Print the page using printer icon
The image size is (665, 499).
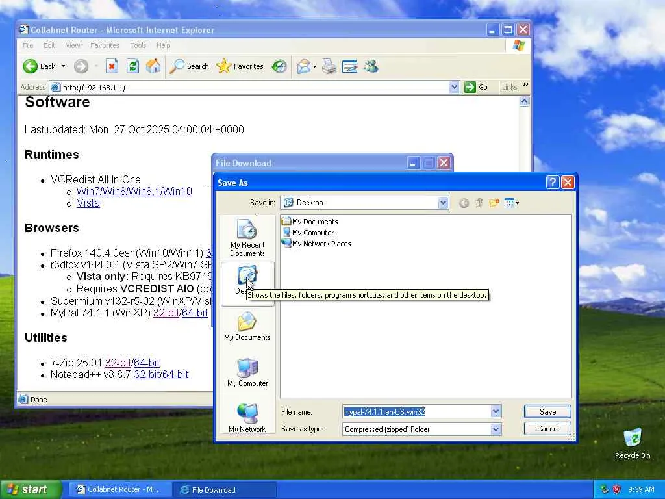pyautogui.click(x=329, y=66)
